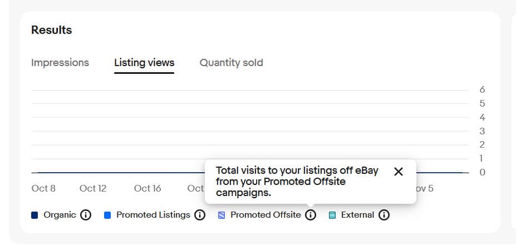516x246 pixels.
Task: Toggle the Promoted Listings legend label
Action: point(153,215)
